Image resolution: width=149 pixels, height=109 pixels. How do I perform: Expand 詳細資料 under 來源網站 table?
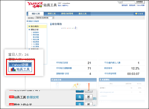[103, 96]
